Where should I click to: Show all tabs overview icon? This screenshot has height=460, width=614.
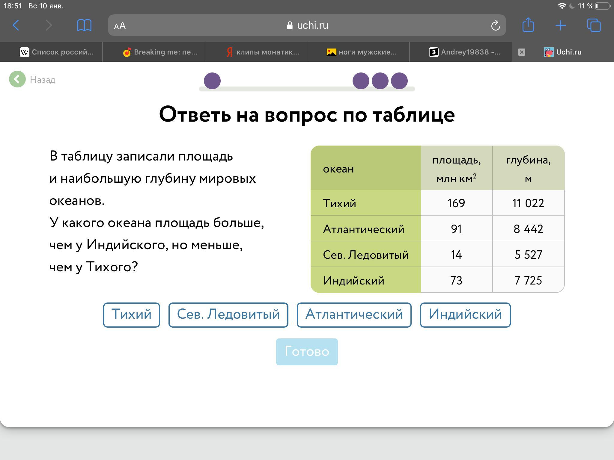click(x=594, y=25)
